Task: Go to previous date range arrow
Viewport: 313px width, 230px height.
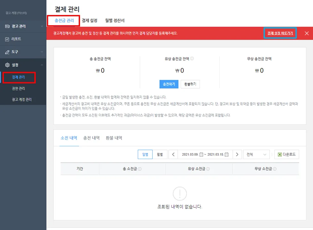Action: [173, 154]
